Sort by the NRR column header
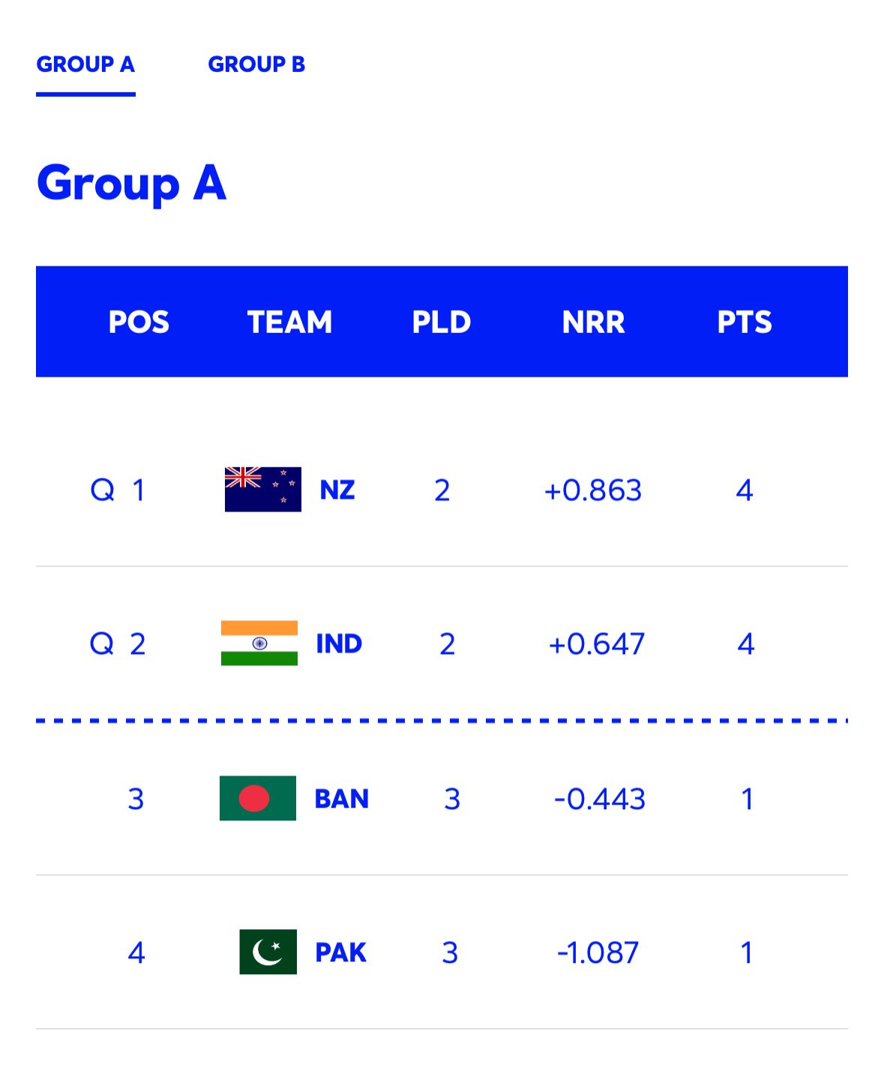 tap(595, 322)
